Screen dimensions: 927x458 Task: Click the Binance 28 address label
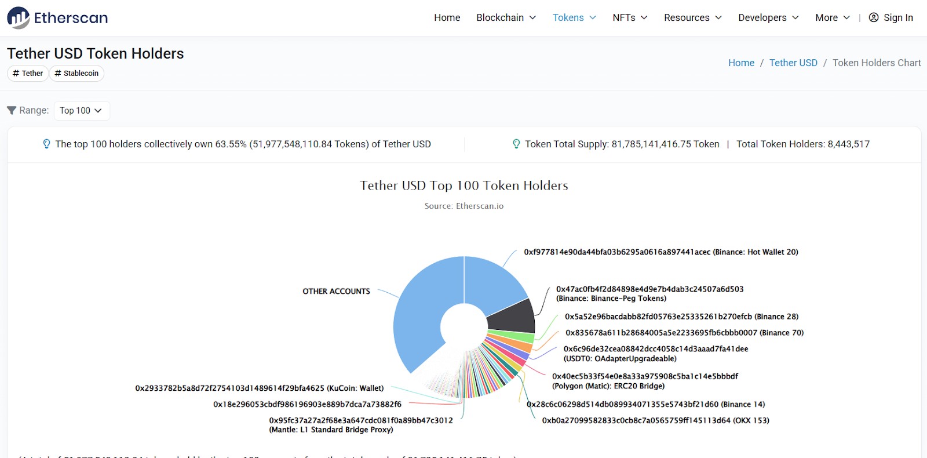pyautogui.click(x=681, y=317)
